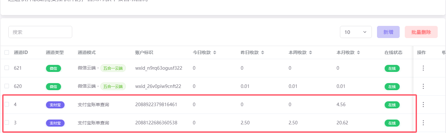Viewport: 446px width, 133px height.
Task: Click the 在线 status badge for channel 4
Action: (392, 105)
